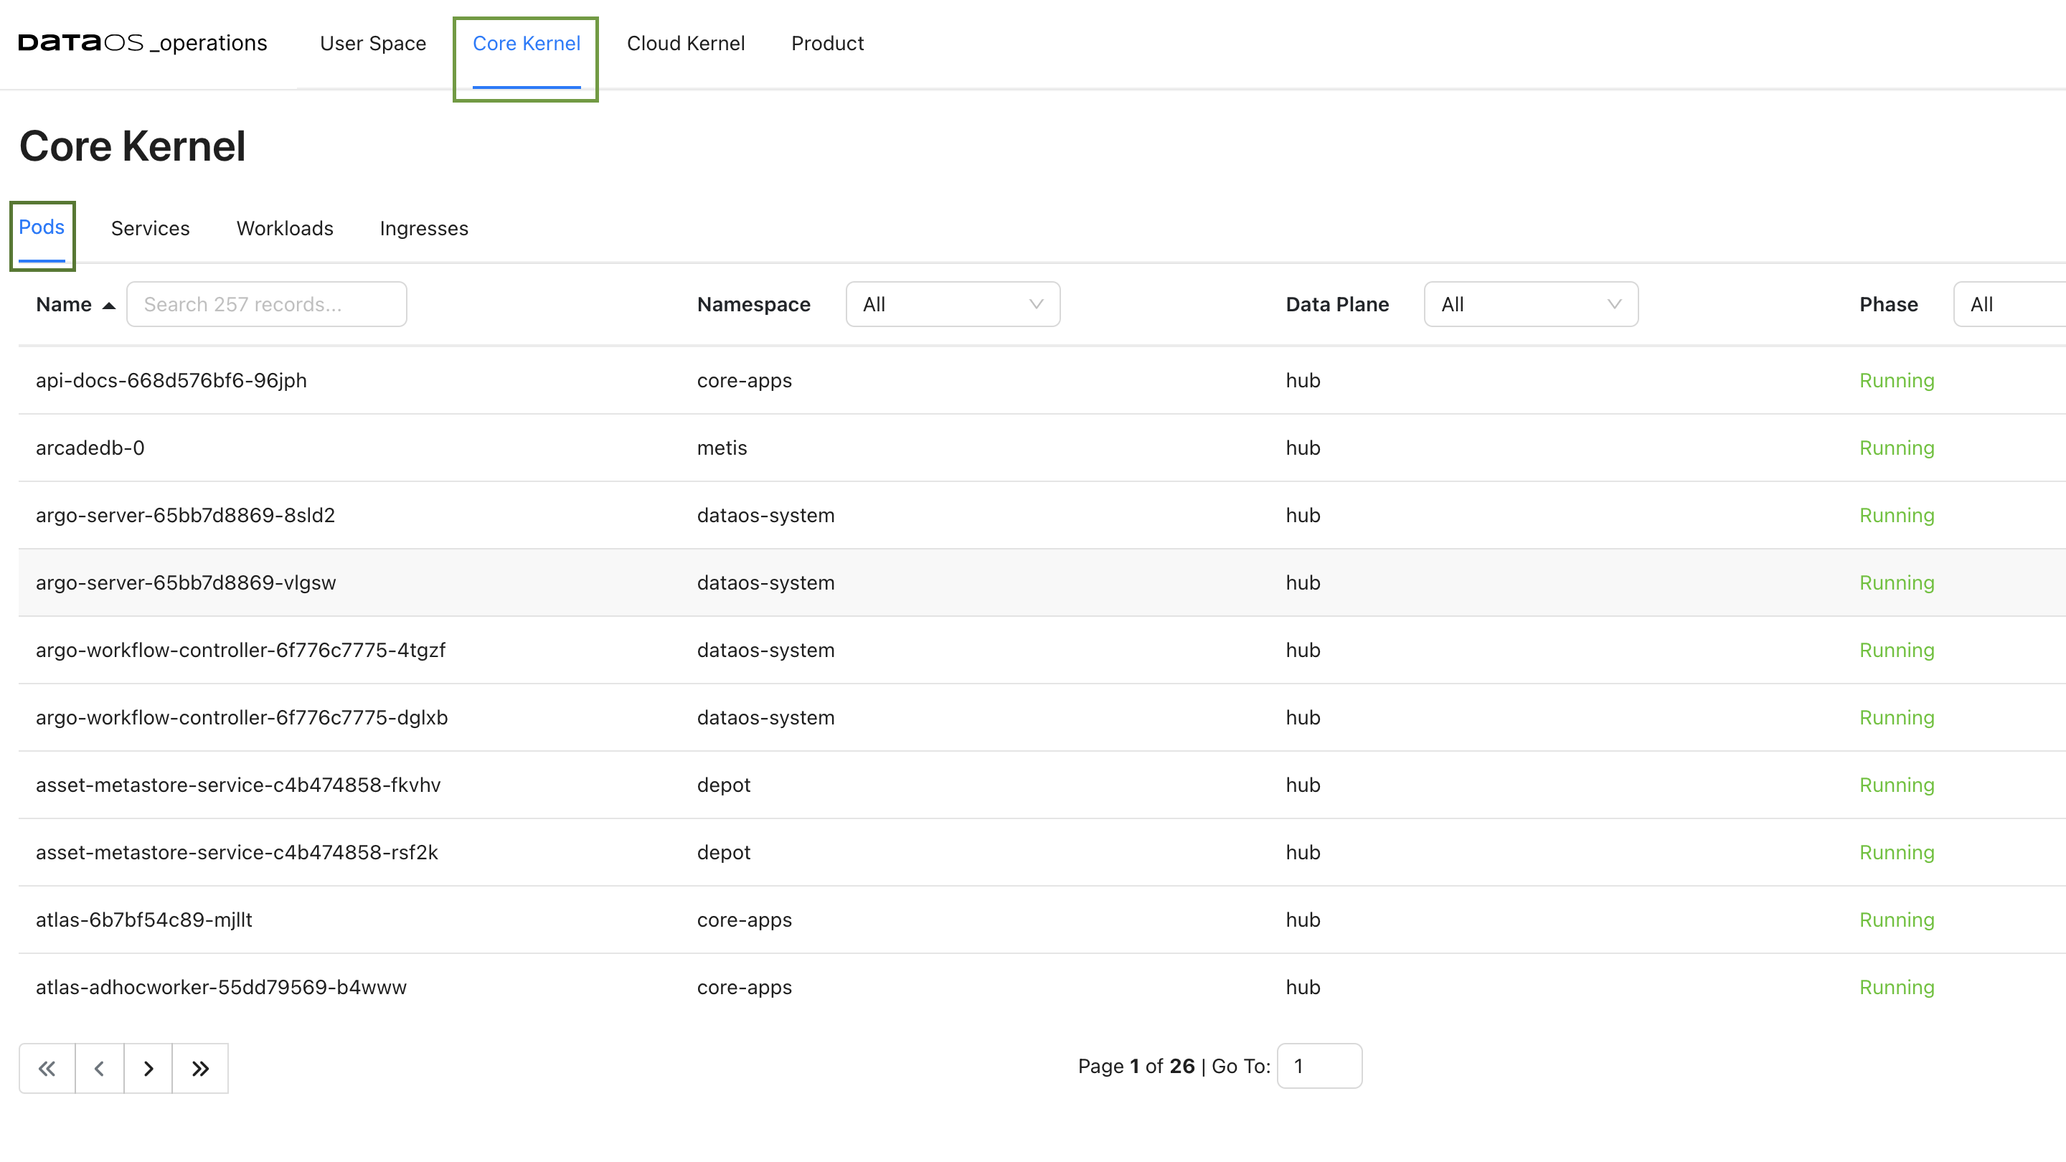Viewport: 2066px width, 1162px height.
Task: Click the Workloads tab navigation icon
Action: 284,227
